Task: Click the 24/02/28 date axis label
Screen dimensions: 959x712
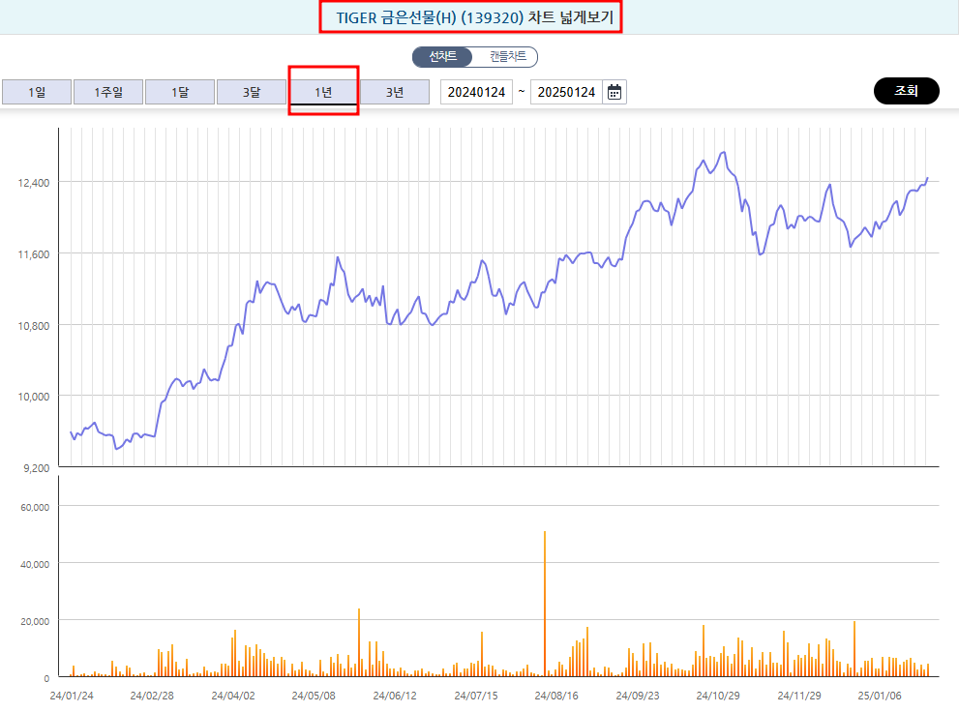Action: [152, 696]
